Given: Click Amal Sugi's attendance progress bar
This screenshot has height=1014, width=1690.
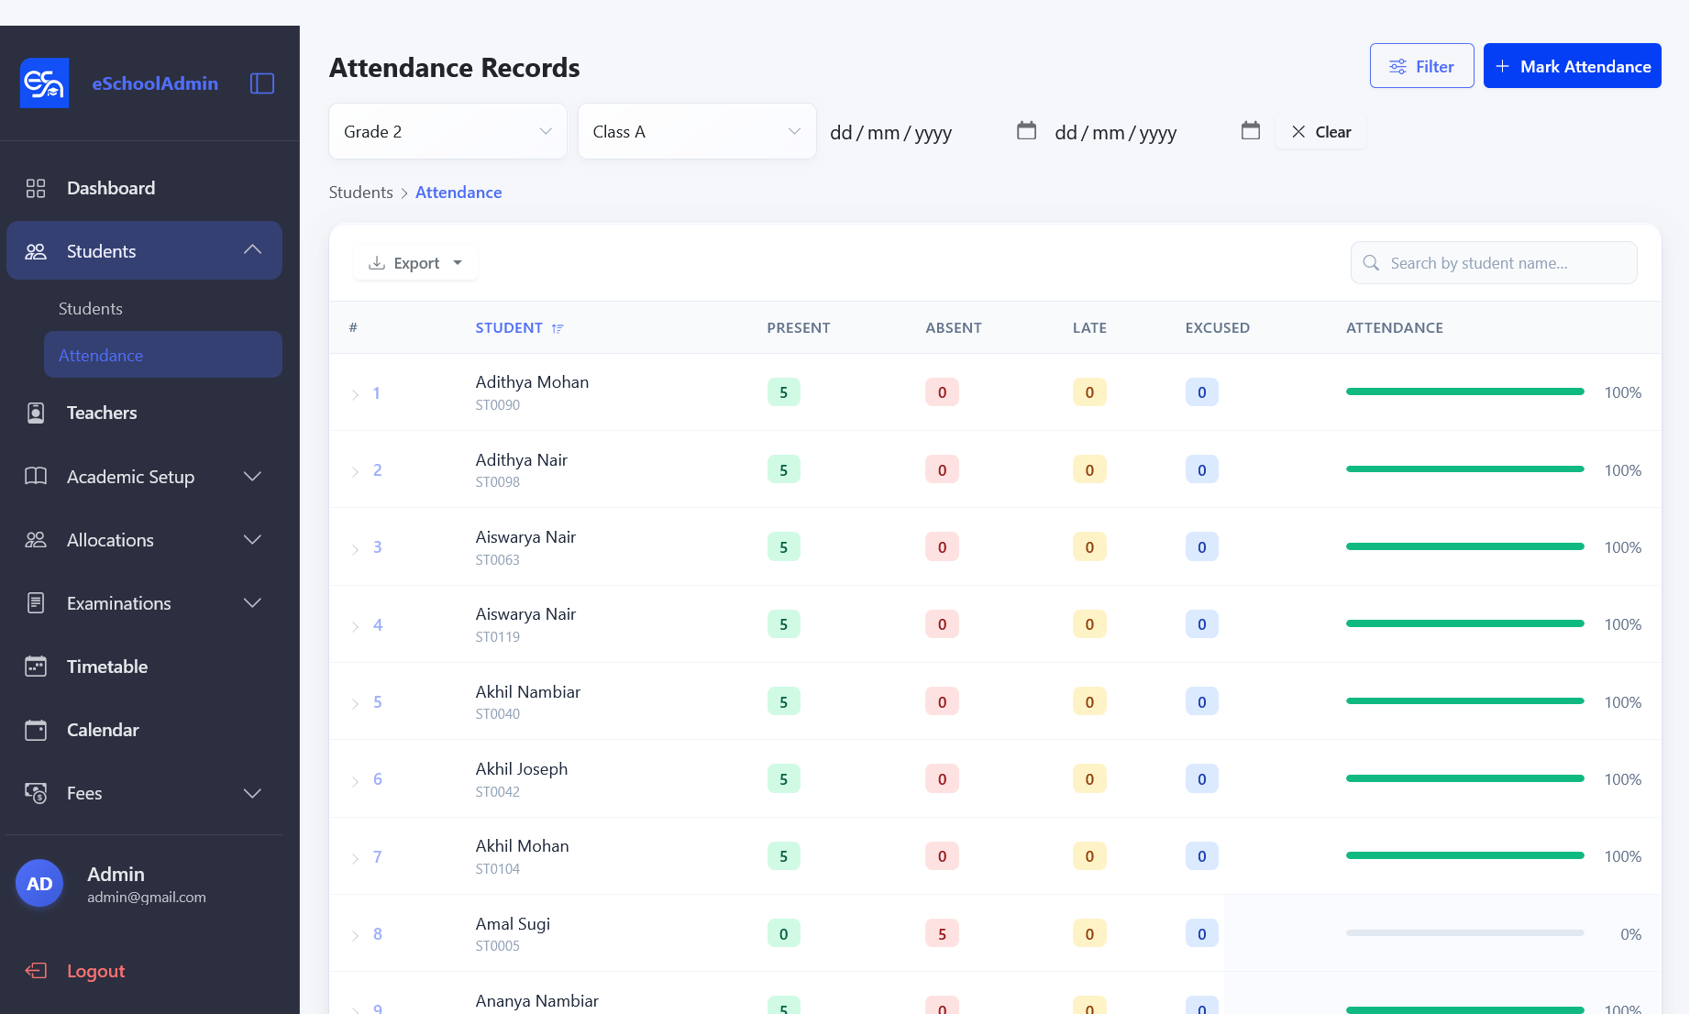Looking at the screenshot, I should pyautogui.click(x=1464, y=933).
